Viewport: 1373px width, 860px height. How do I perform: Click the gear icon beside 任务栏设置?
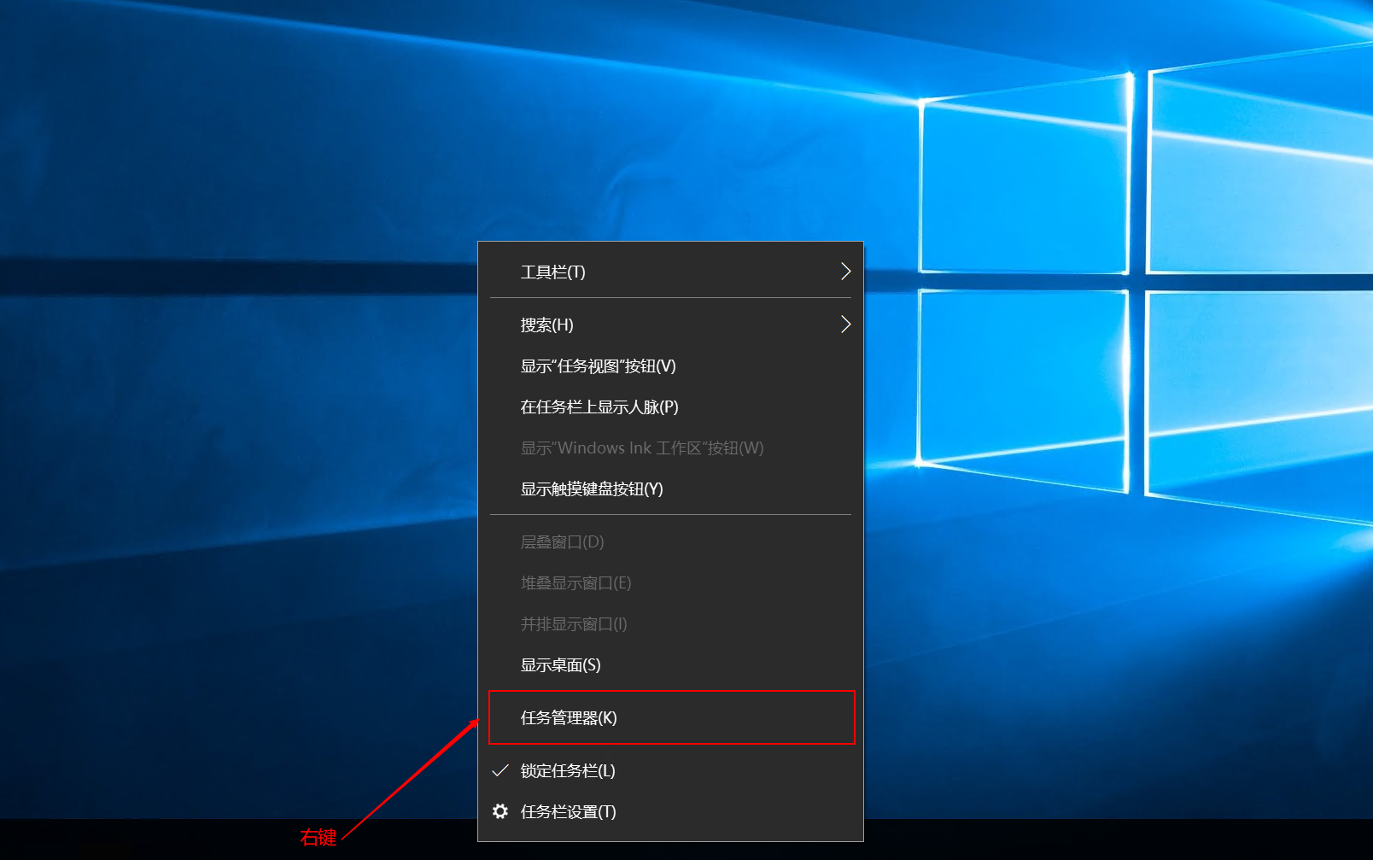pyautogui.click(x=500, y=811)
